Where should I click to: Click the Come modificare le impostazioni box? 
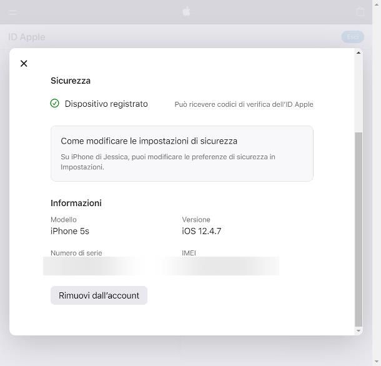pyautogui.click(x=182, y=154)
